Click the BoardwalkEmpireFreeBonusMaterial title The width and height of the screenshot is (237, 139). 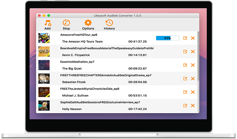click(107, 48)
